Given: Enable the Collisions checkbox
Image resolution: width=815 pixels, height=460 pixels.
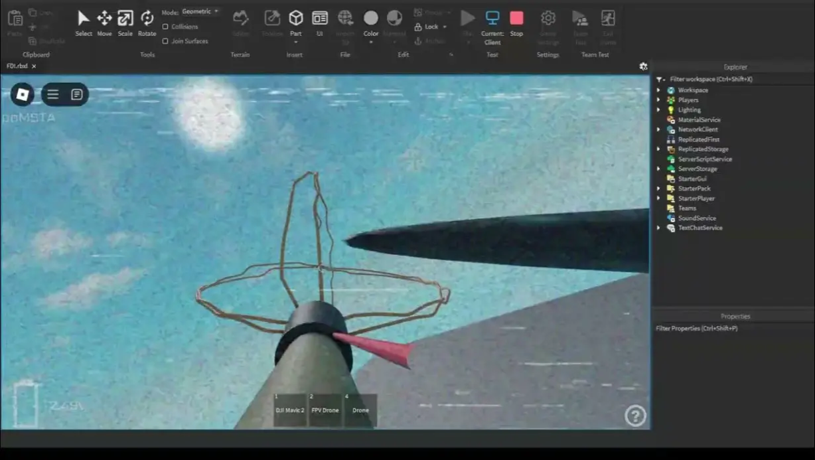Looking at the screenshot, I should [165, 26].
